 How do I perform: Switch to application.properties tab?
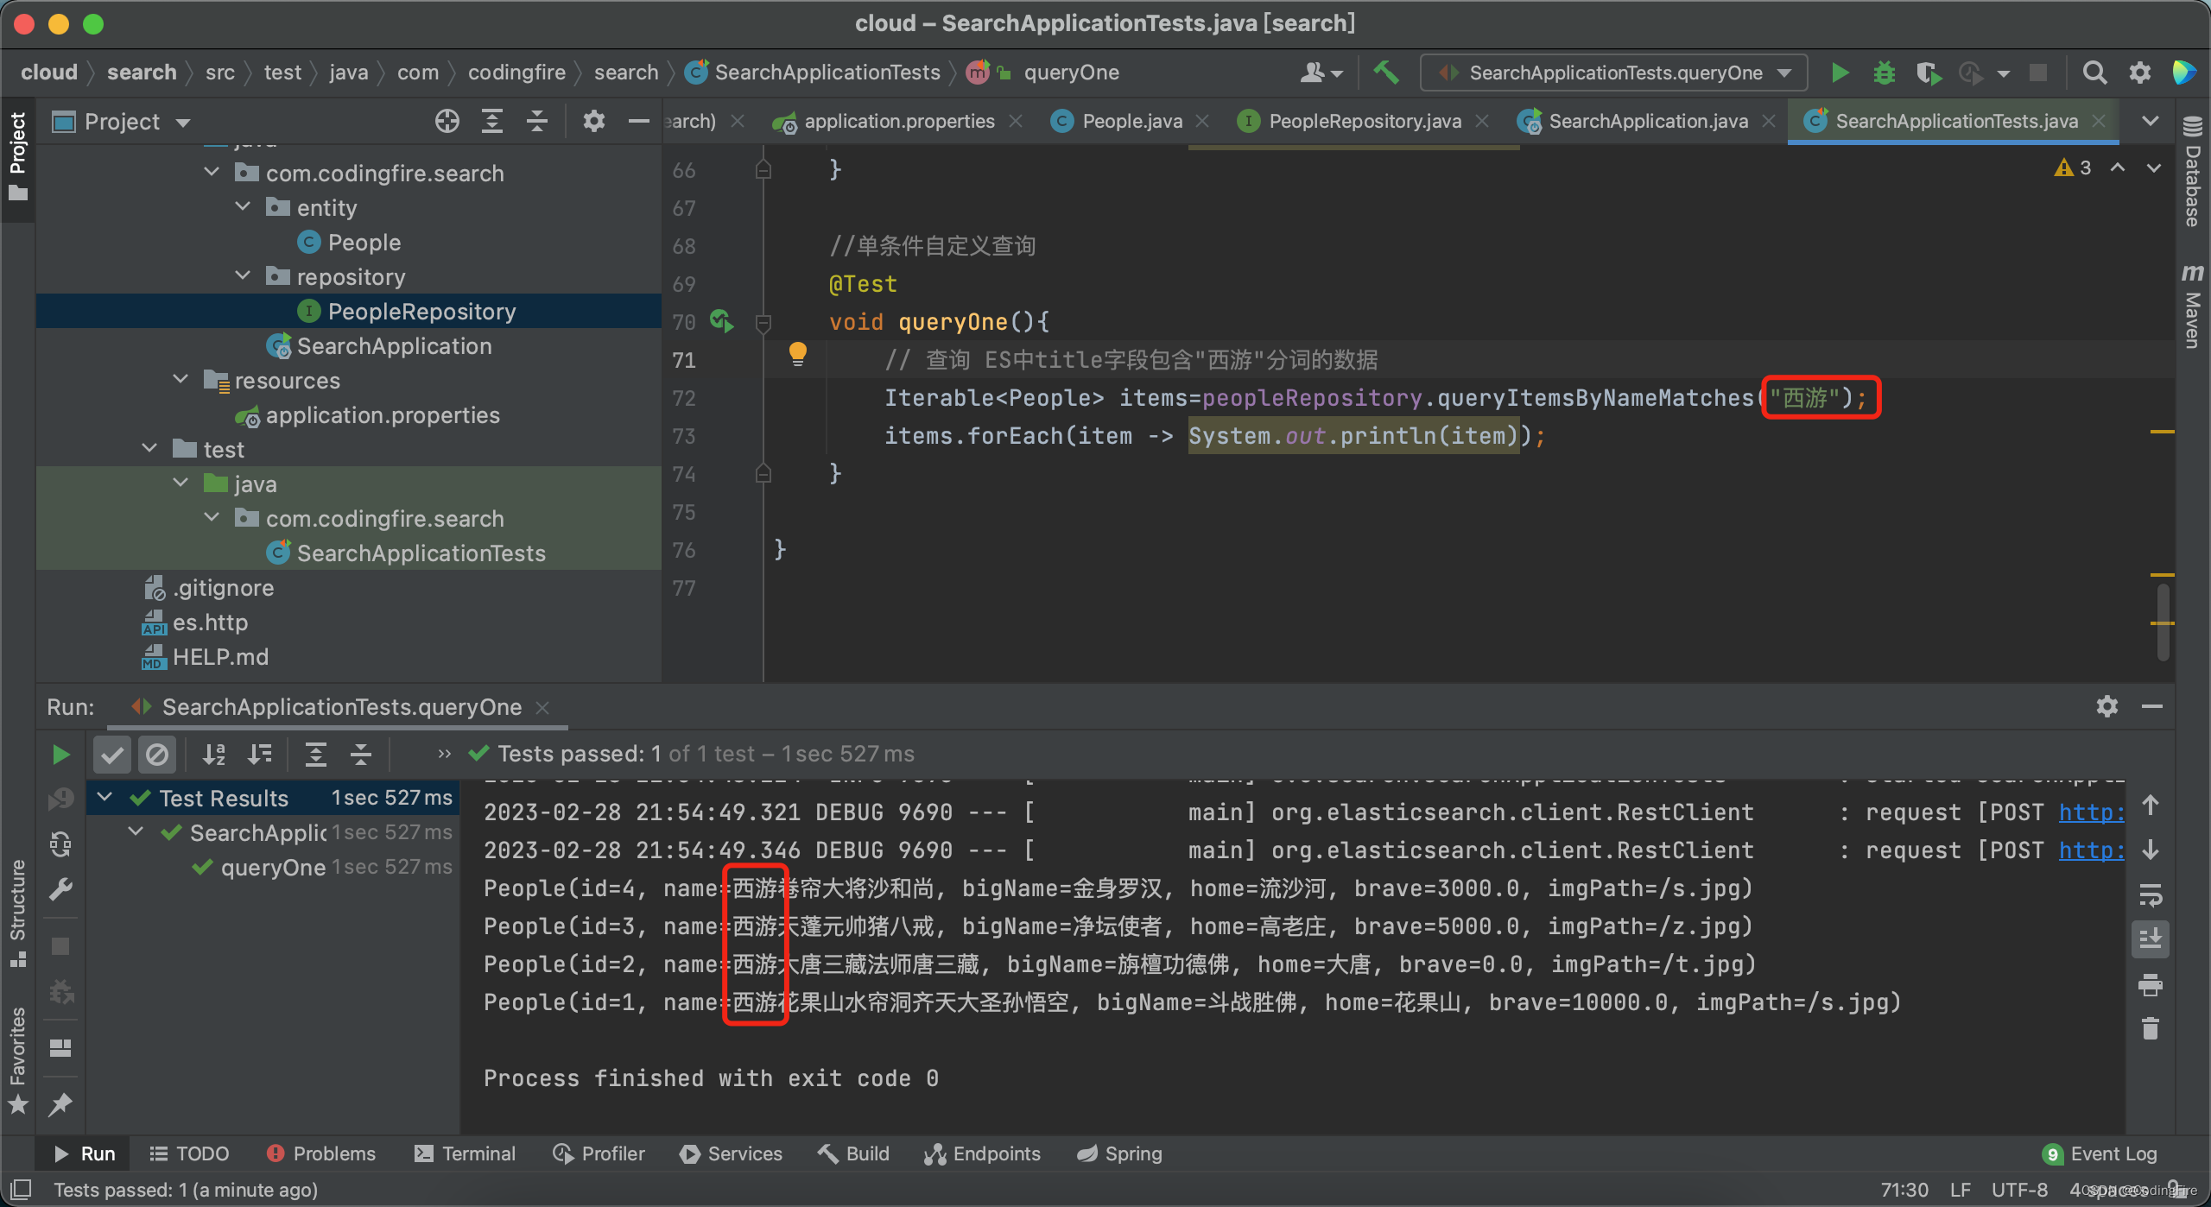click(898, 121)
